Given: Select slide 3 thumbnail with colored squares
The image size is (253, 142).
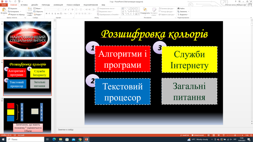Looking at the screenshot, I should 27,116.
